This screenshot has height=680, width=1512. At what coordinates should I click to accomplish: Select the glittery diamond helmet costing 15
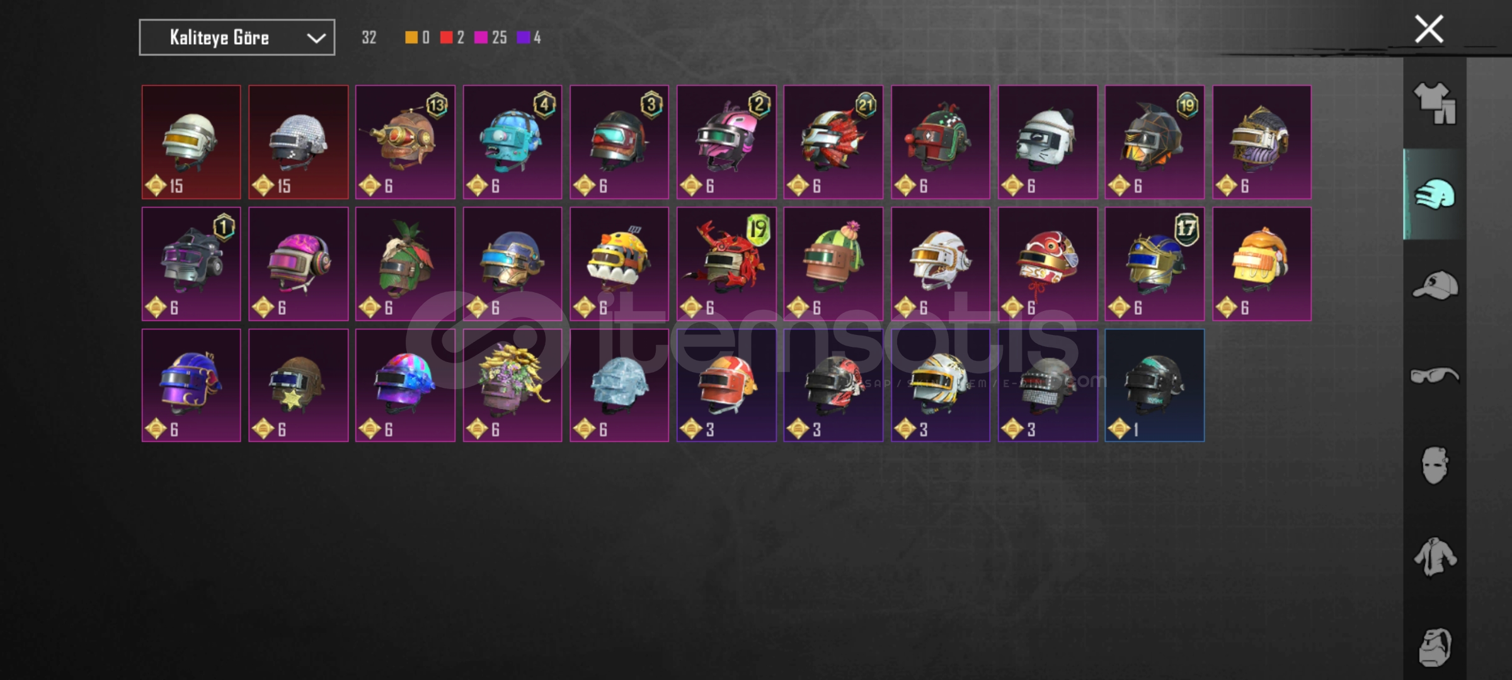299,142
